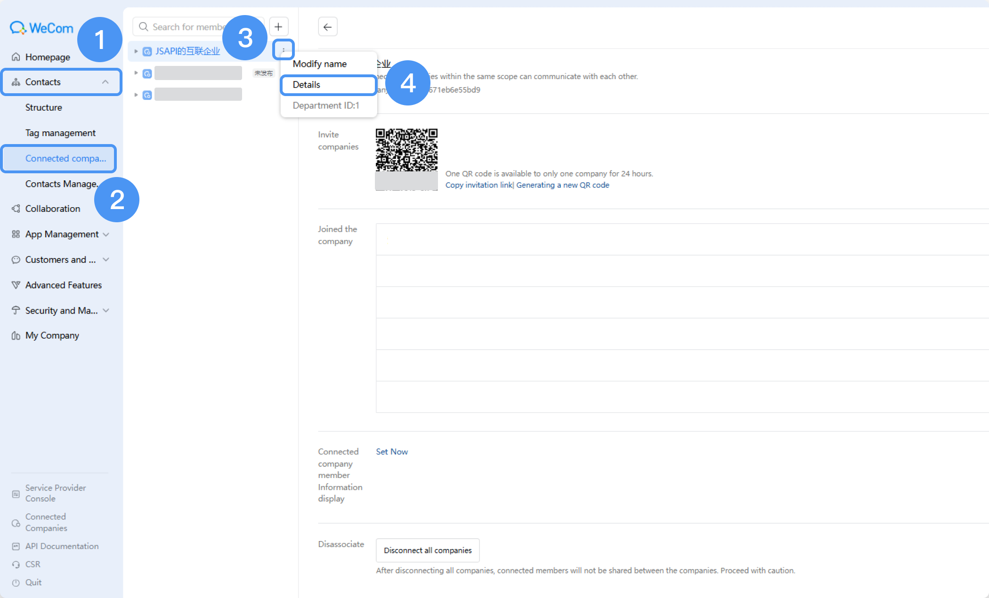Click Department ID:1 menu entry
This screenshot has height=598, width=989.
point(326,105)
